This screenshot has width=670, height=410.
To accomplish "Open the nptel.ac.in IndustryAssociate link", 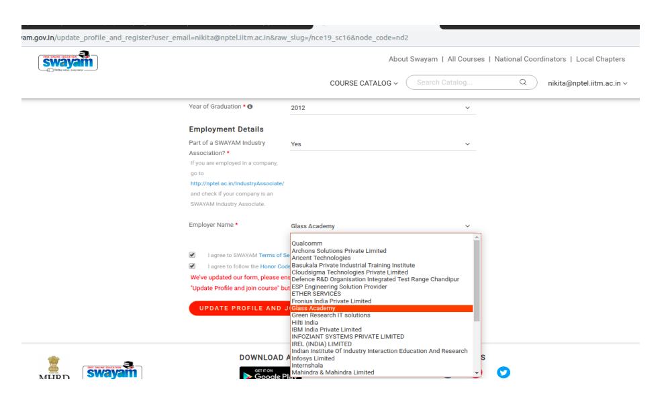I will pyautogui.click(x=237, y=183).
